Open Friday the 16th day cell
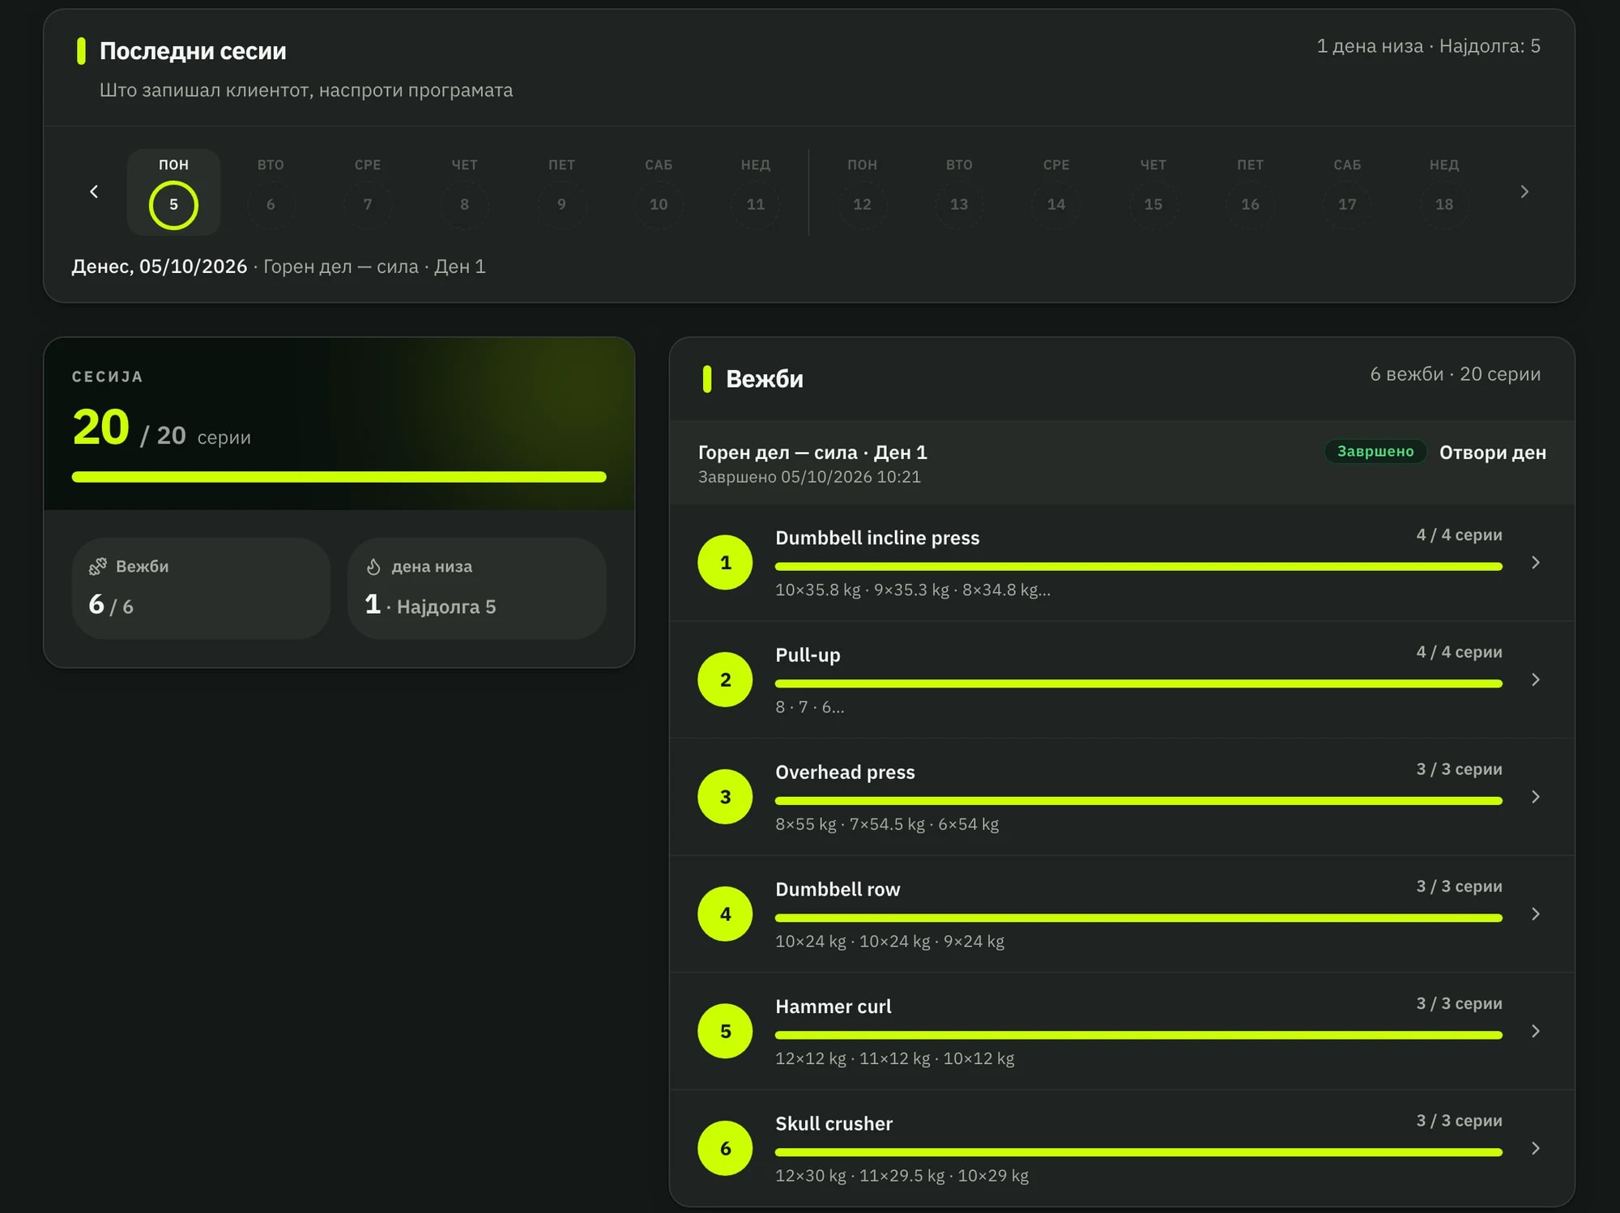This screenshot has width=1620, height=1213. pyautogui.click(x=1250, y=192)
